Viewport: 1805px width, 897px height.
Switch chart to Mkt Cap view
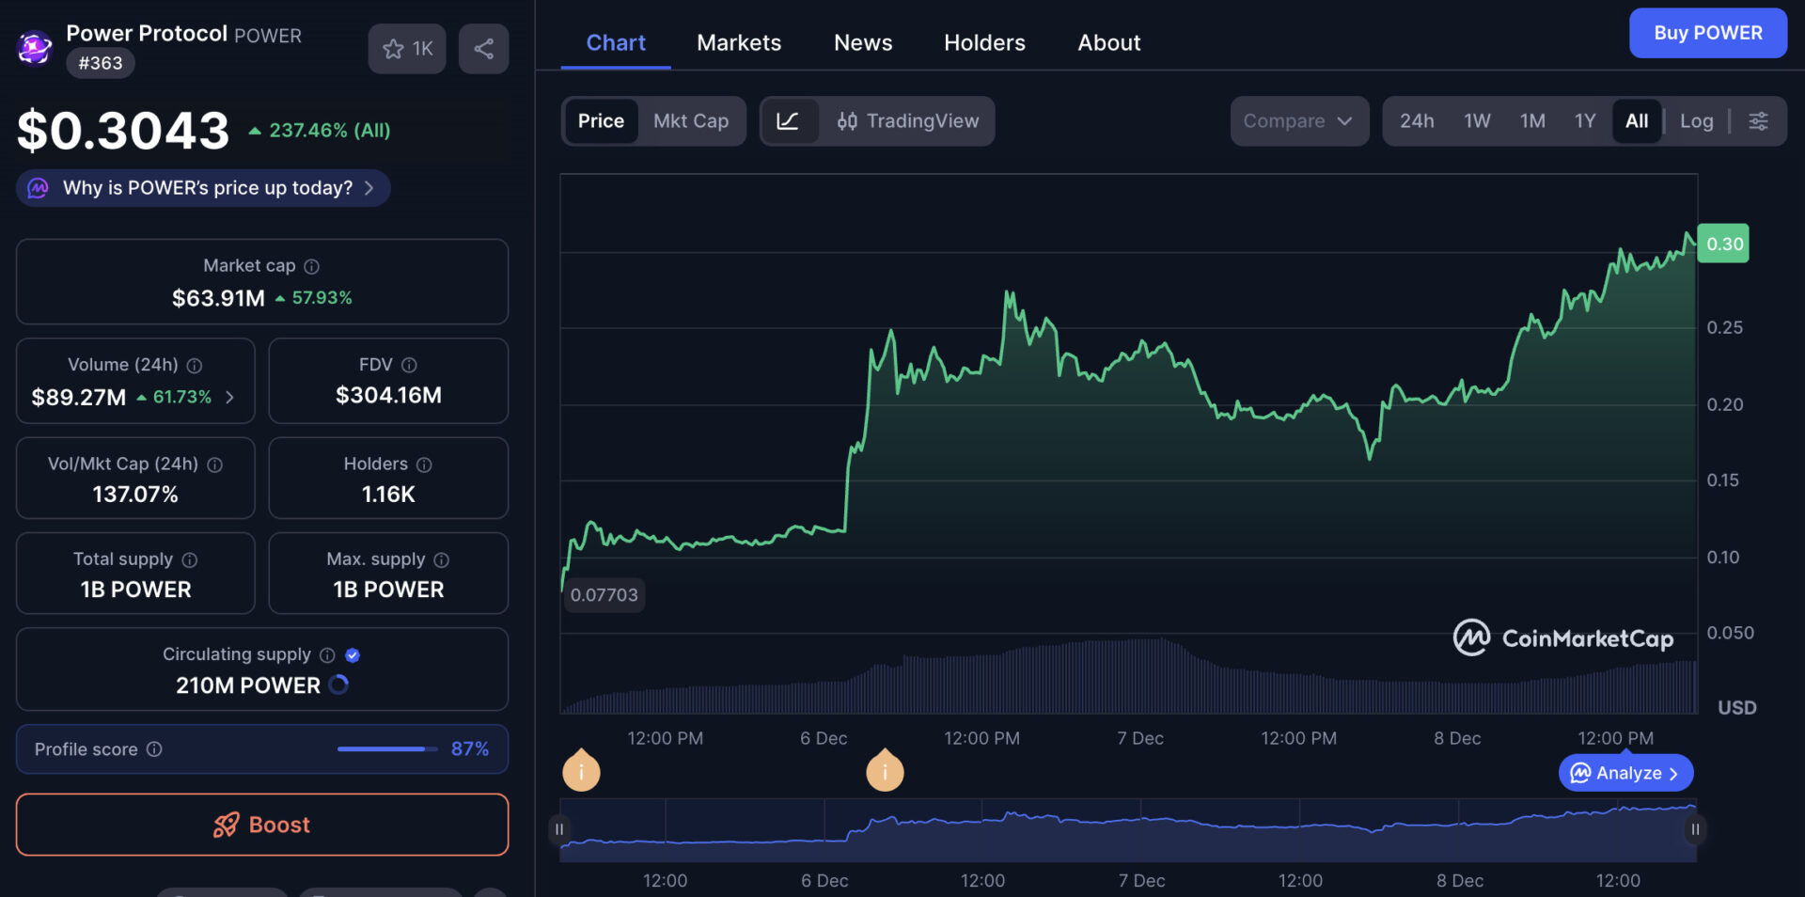pos(690,121)
